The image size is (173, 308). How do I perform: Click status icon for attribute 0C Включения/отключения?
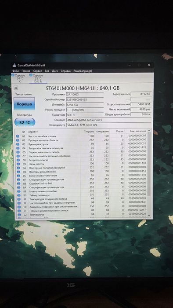pos(18,176)
